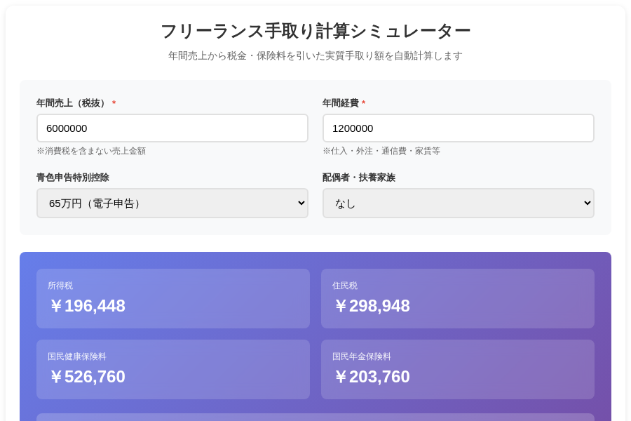Click the red asterisk beside 年間経費
Viewport: 631px width, 421px height.
[x=363, y=104]
